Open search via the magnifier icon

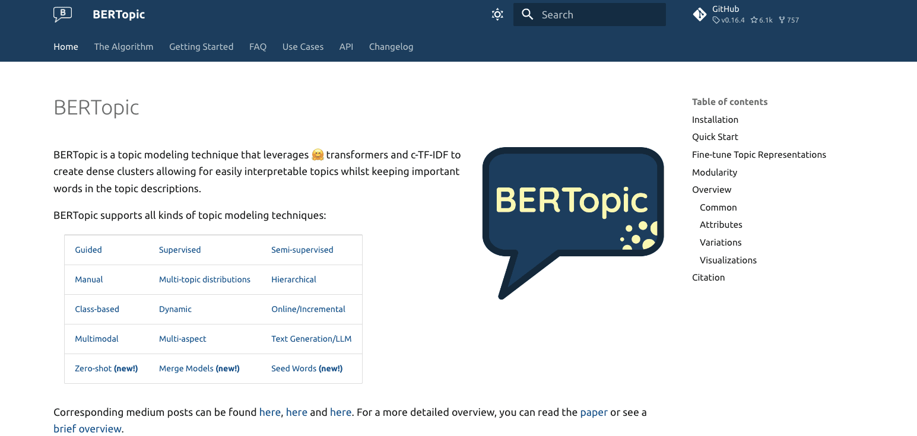pyautogui.click(x=528, y=14)
